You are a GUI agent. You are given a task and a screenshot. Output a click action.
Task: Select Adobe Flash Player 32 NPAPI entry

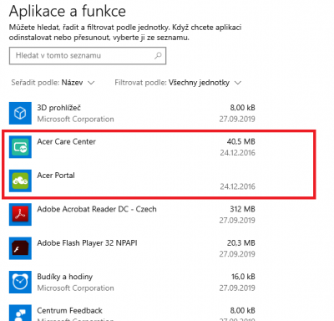pyautogui.click(x=132, y=248)
